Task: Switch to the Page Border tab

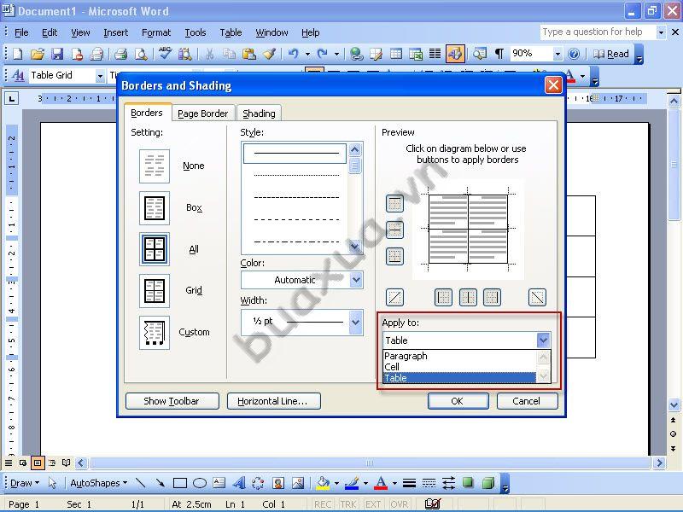Action: point(203,113)
